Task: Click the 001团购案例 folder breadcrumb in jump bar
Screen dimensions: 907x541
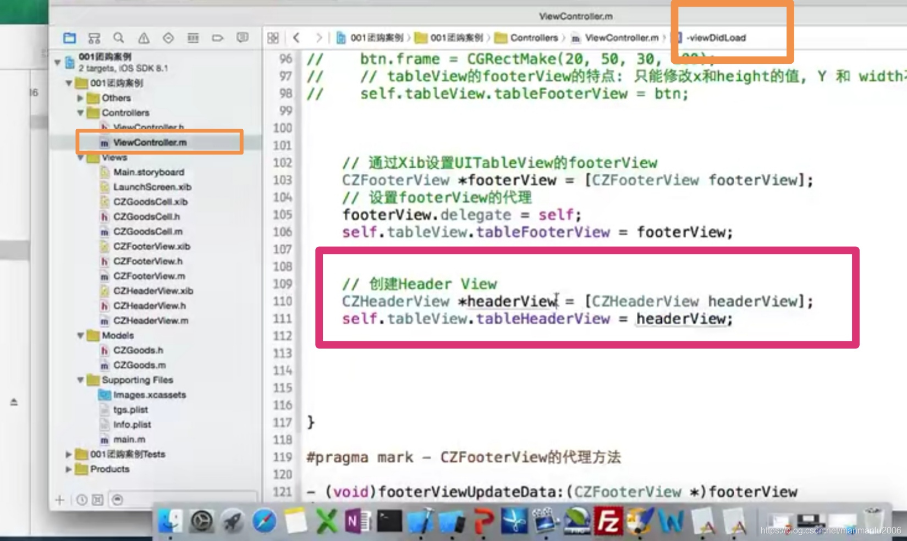Action: point(449,38)
